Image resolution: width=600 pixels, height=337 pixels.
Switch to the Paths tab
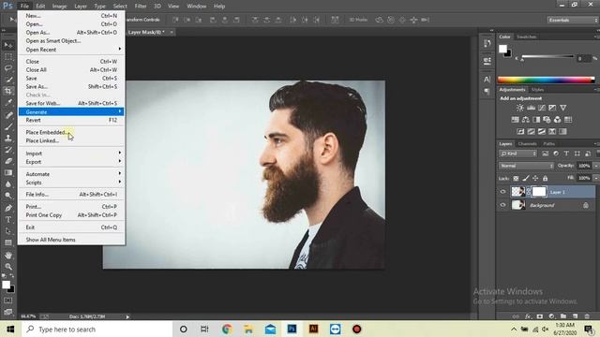pos(548,143)
